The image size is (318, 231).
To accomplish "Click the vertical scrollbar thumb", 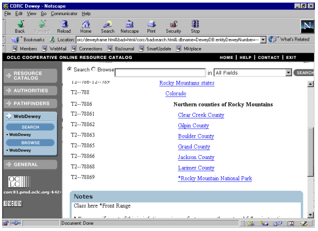I will click(311, 152).
